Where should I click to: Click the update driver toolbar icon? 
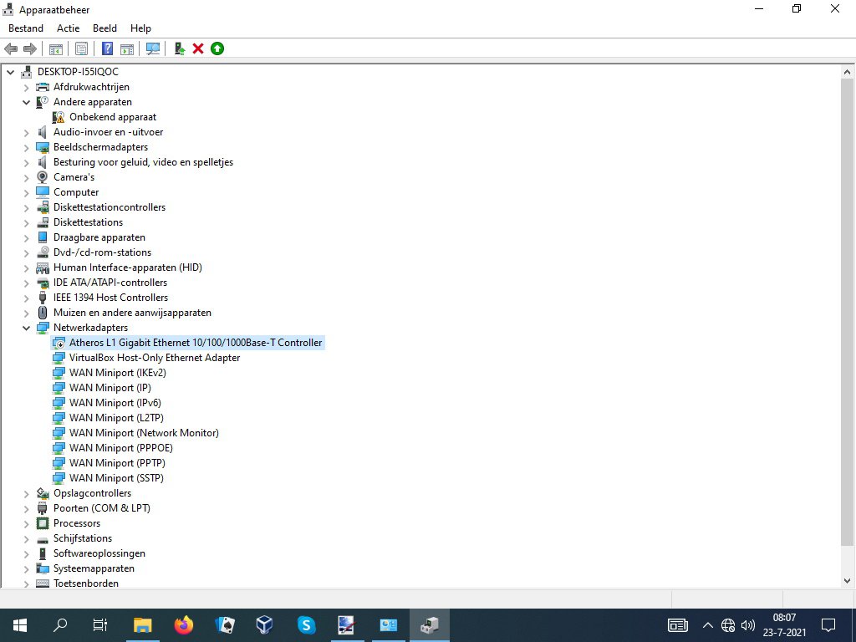coord(180,48)
